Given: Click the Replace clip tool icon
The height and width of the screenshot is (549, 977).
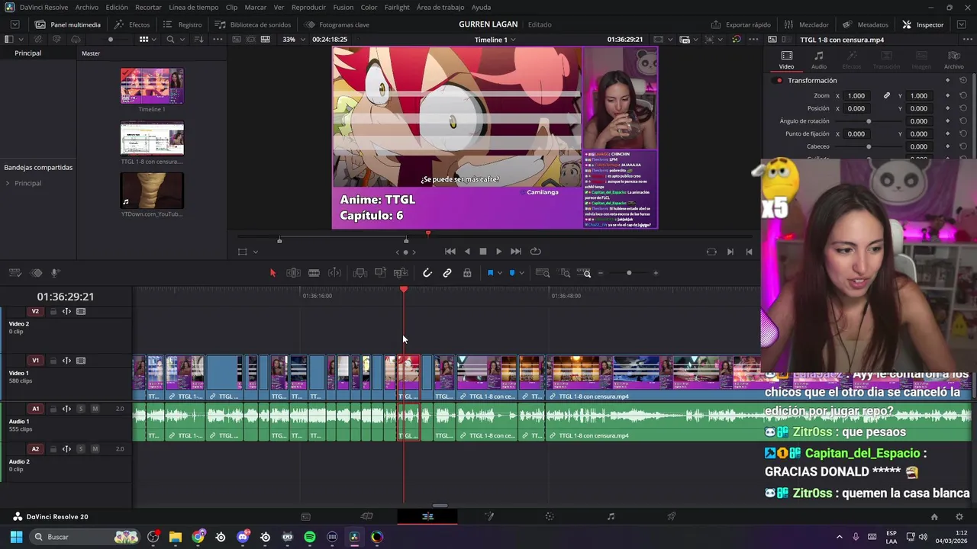Looking at the screenshot, I should point(401,273).
